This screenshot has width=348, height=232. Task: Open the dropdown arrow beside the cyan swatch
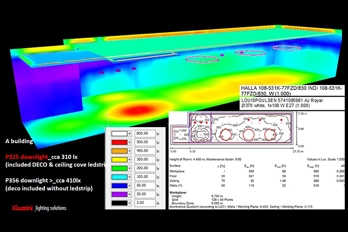130,177
